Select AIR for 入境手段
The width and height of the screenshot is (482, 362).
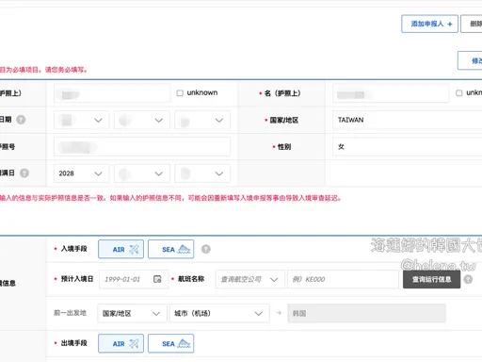tap(120, 249)
